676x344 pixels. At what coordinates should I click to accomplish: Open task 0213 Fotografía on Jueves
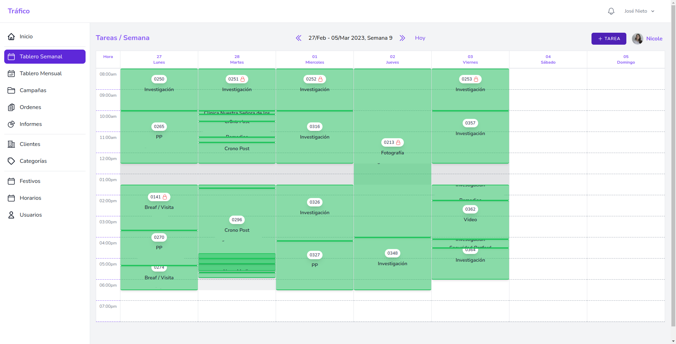pyautogui.click(x=392, y=148)
